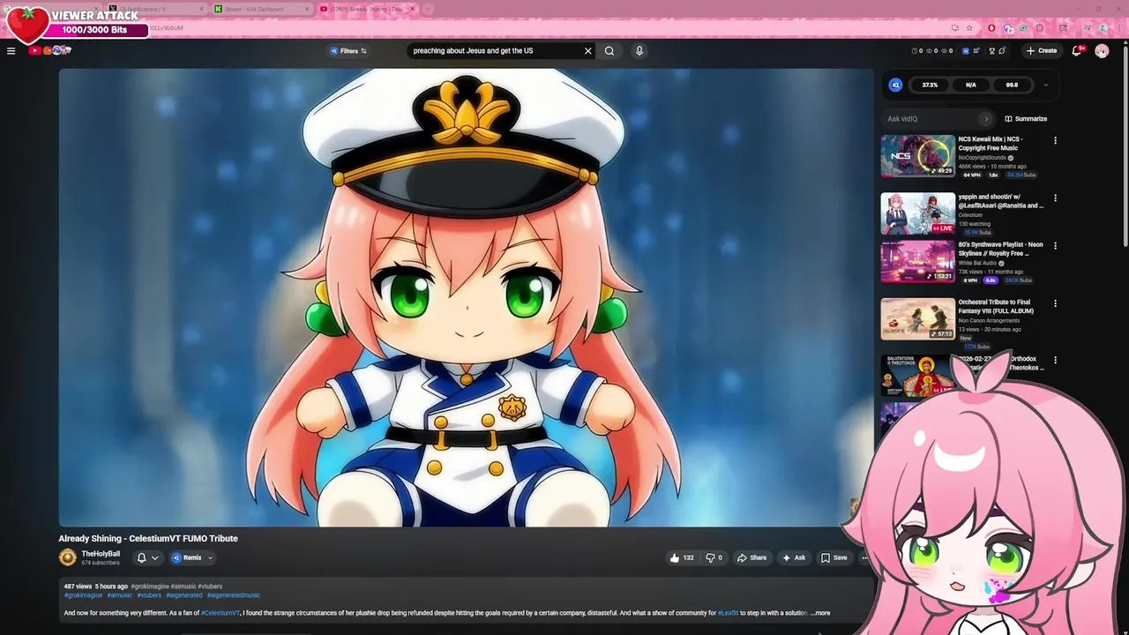The width and height of the screenshot is (1129, 635).
Task: Open the notifications bell in header
Action: (1077, 50)
